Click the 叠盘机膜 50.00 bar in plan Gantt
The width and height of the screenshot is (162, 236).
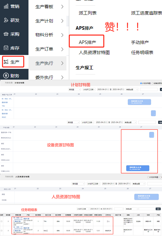(140, 102)
